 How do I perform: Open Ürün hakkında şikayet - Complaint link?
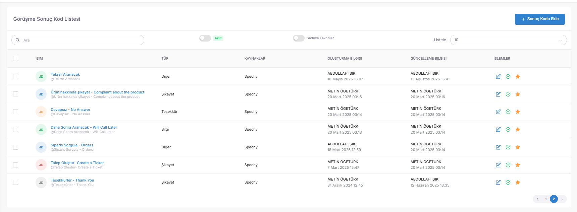click(x=98, y=92)
